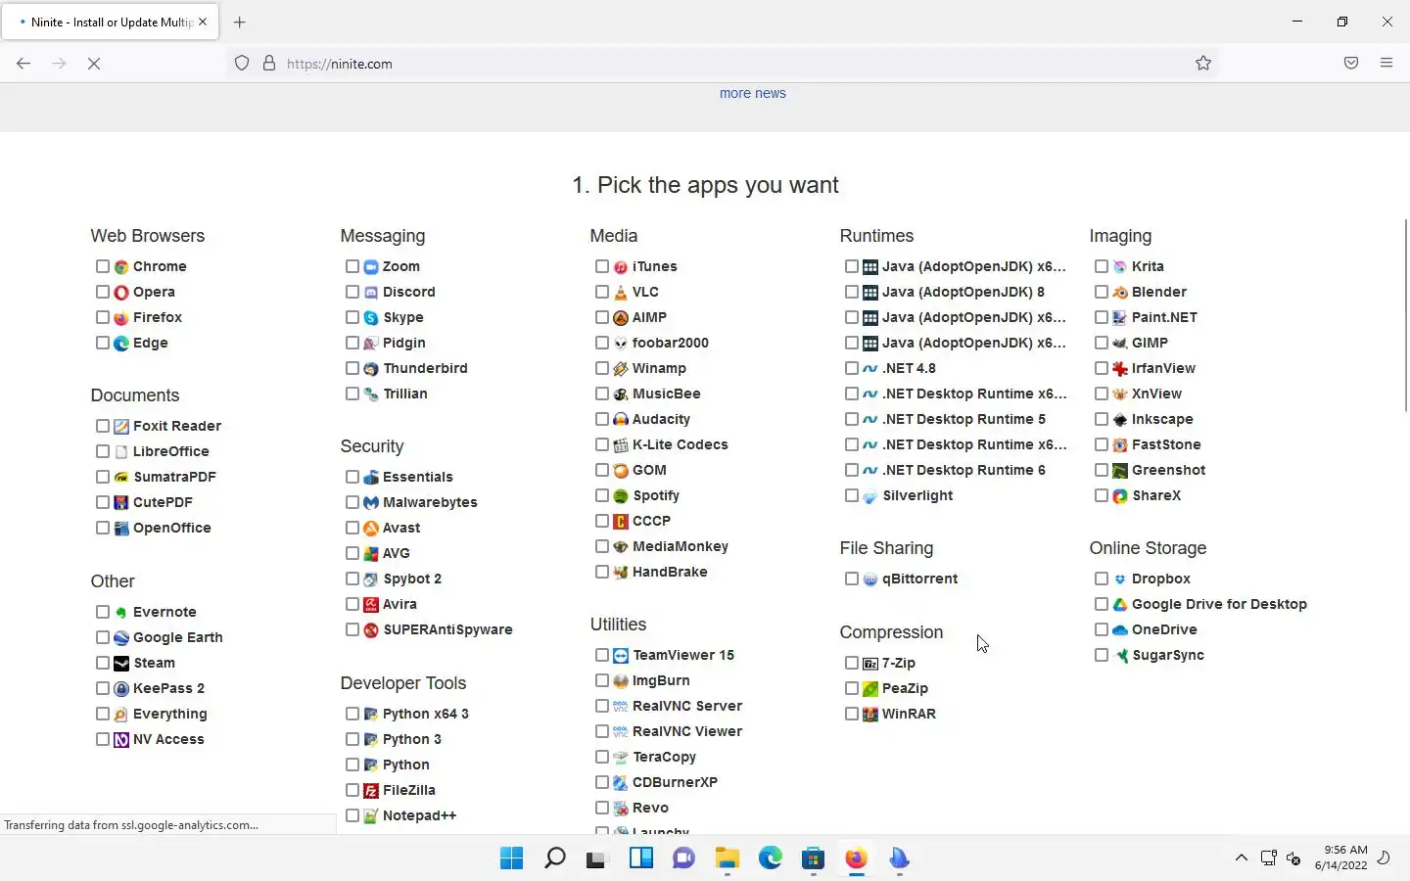Check the Firefox checkbox
The width and height of the screenshot is (1410, 881).
[x=103, y=317]
